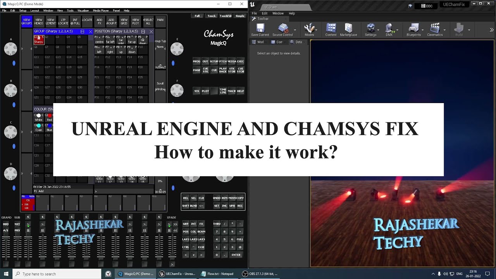Toggle the Simple layout button
The image size is (496, 279).
tap(240, 16)
